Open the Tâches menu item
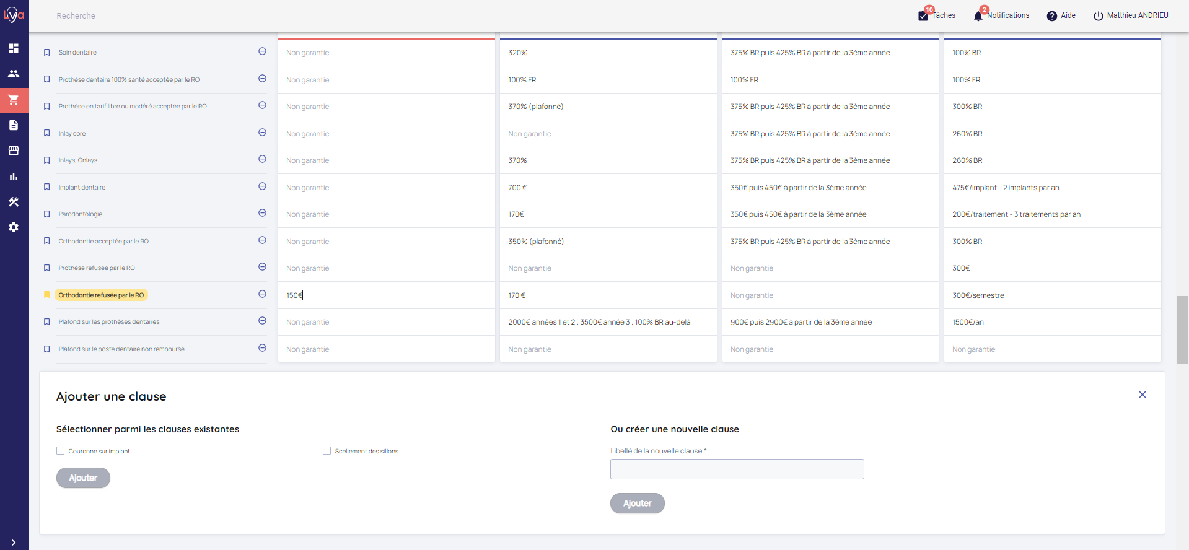The height and width of the screenshot is (550, 1189). pos(937,15)
